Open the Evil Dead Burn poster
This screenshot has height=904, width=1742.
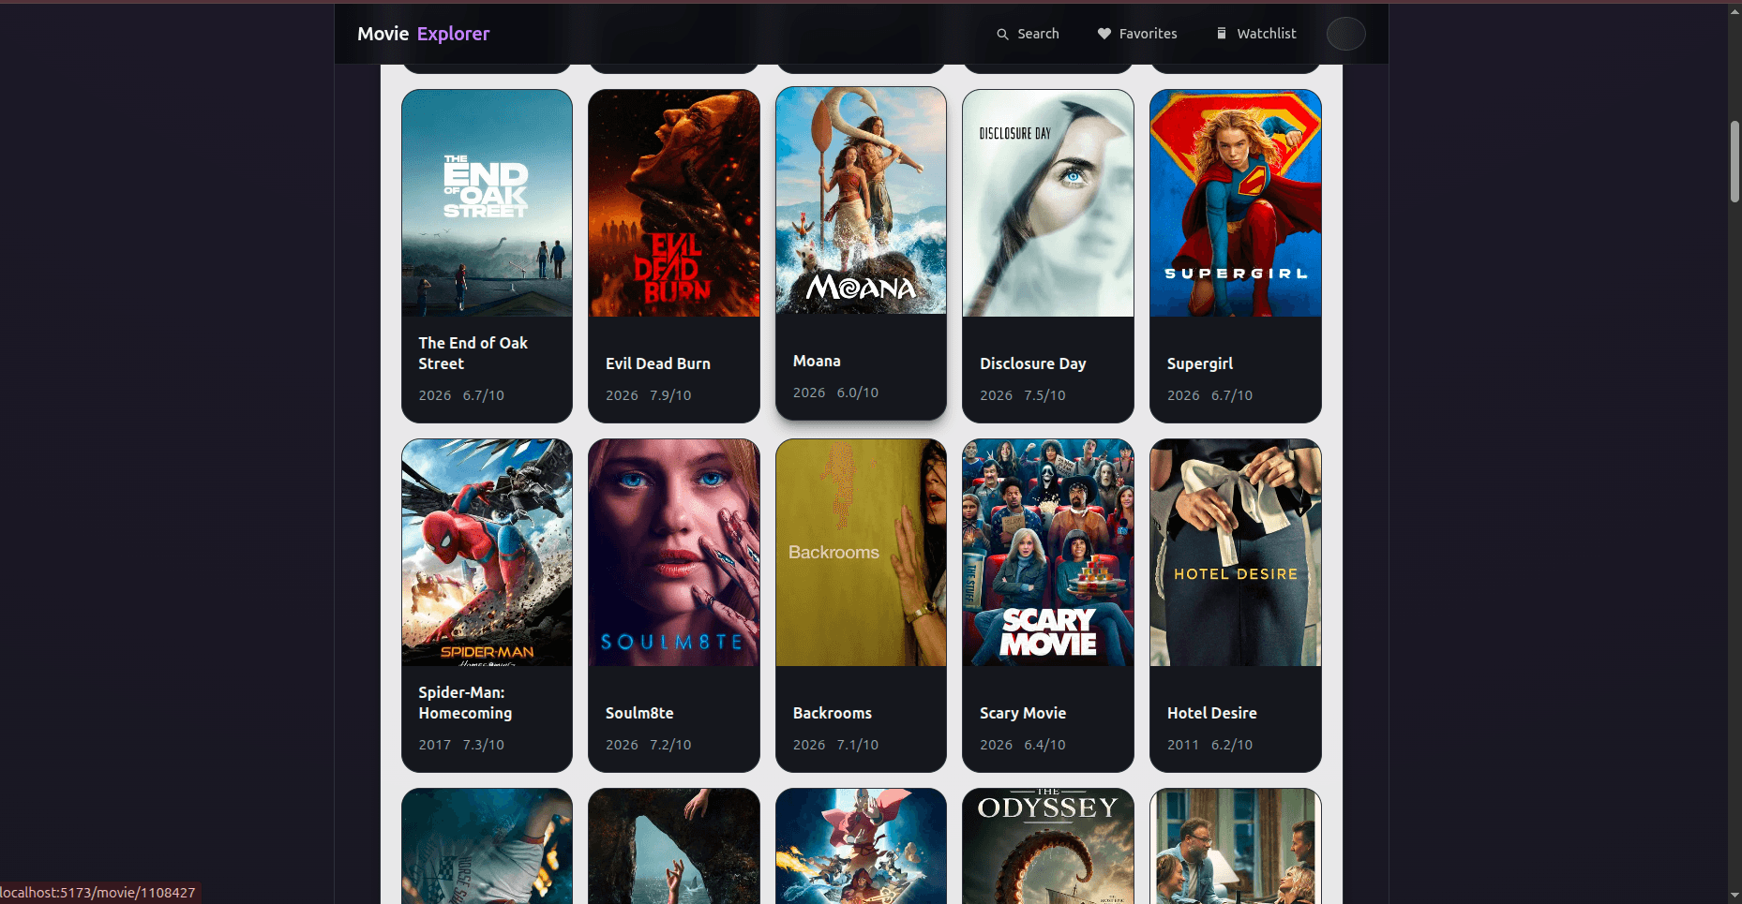coord(674,203)
